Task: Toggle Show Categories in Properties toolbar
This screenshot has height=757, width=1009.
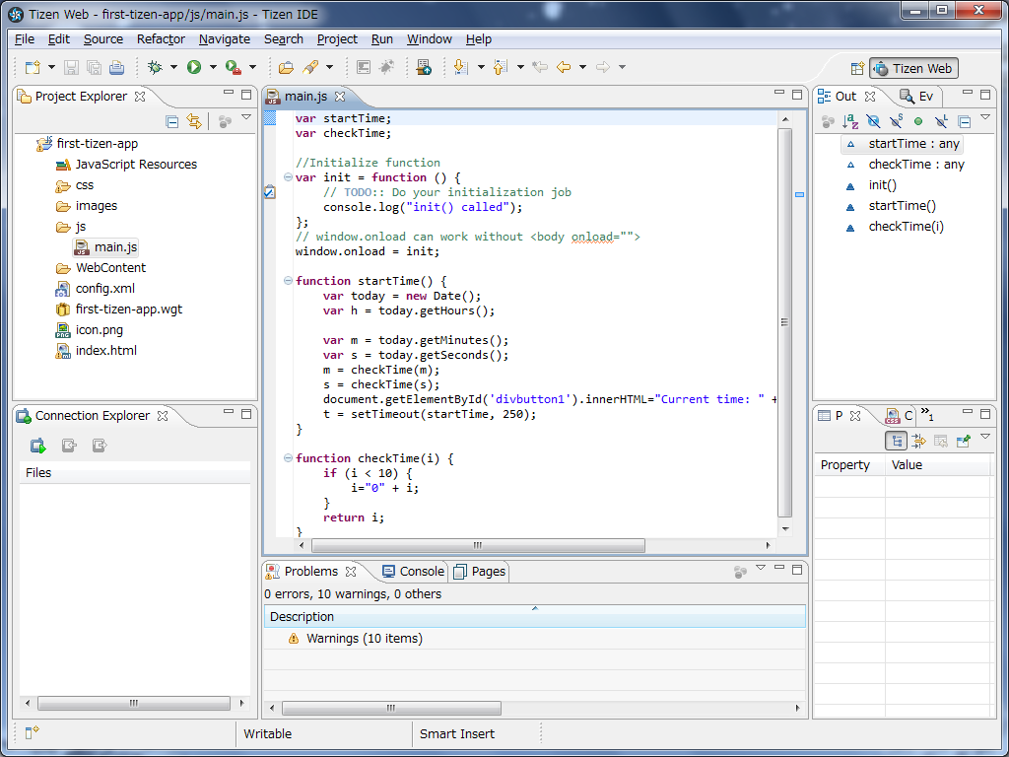Action: (897, 441)
